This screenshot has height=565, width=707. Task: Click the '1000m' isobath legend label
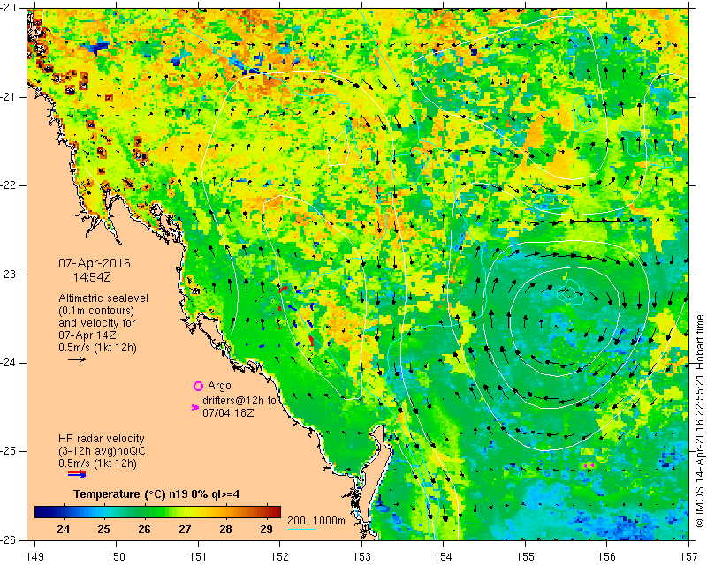tap(329, 521)
